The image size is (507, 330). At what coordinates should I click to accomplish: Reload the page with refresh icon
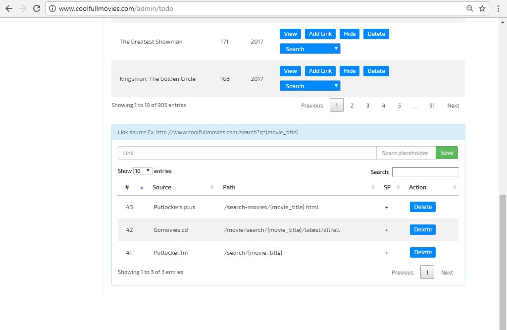[x=36, y=8]
